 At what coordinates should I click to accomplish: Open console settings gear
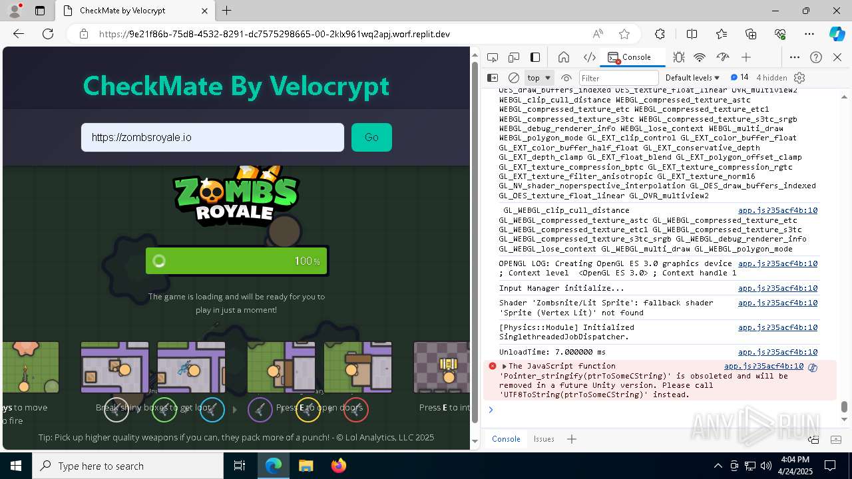click(799, 78)
